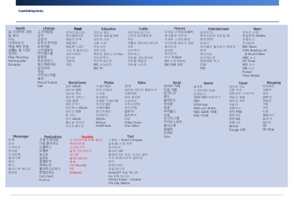
Task: Select "Viva Video" under Video
Action: (x=132, y=126)
